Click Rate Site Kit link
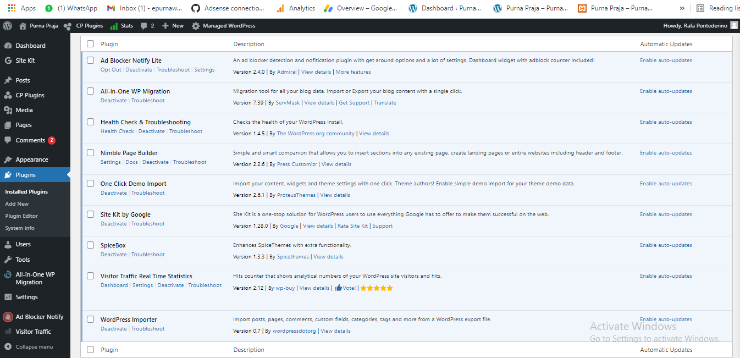Image resolution: width=740 pixels, height=358 pixels. [x=353, y=226]
